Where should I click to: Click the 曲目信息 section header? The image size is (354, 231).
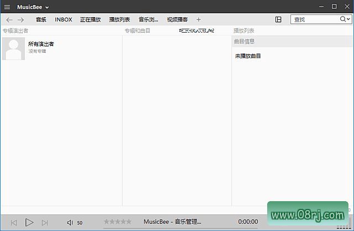pos(292,41)
